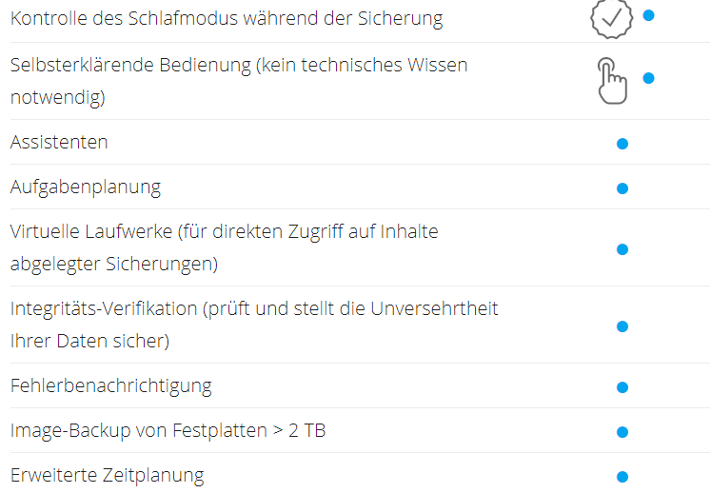This screenshot has height=493, width=711.
Task: Click blue dot next to Fehlerbenachrichtigung
Action: tap(622, 387)
